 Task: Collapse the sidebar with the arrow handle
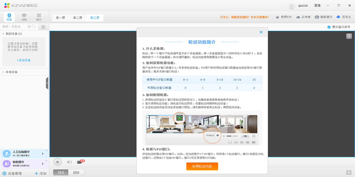tap(47, 83)
